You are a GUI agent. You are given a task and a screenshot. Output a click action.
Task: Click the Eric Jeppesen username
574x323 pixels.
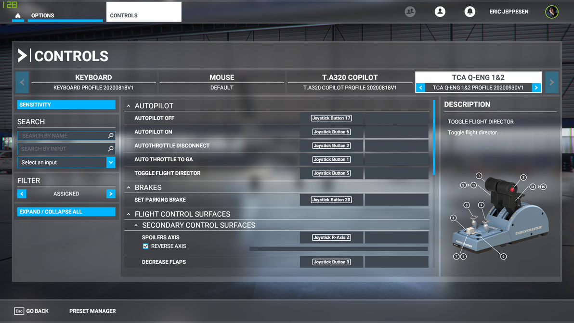[x=509, y=12]
